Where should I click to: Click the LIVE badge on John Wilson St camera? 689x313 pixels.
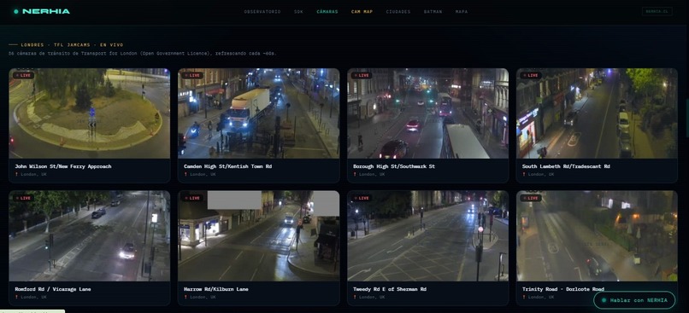pos(23,75)
